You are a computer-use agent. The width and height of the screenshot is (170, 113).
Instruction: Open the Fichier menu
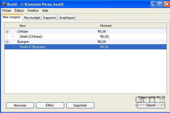(7, 11)
